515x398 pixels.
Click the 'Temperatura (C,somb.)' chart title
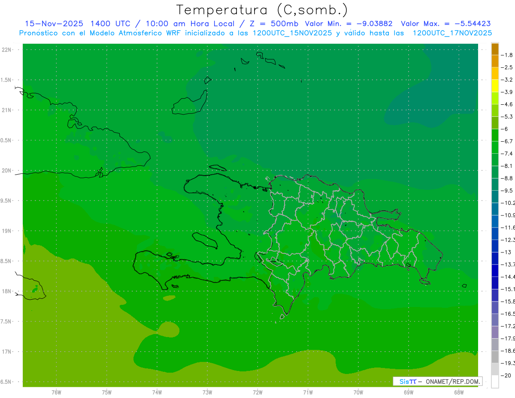[x=262, y=10]
